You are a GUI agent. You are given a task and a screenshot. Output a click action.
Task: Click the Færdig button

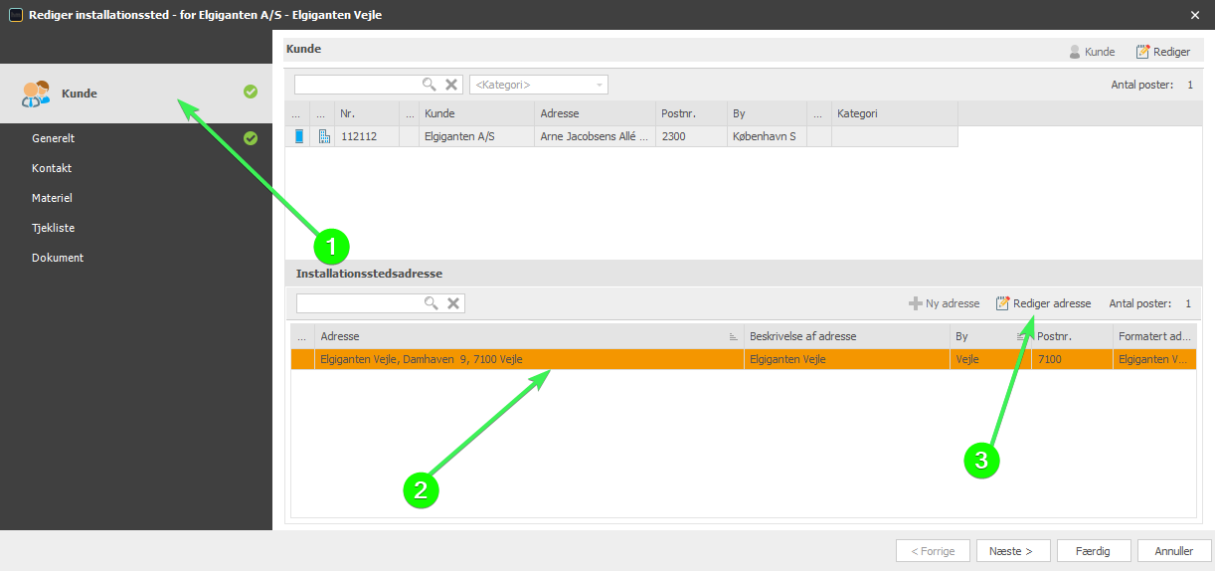(x=1092, y=550)
